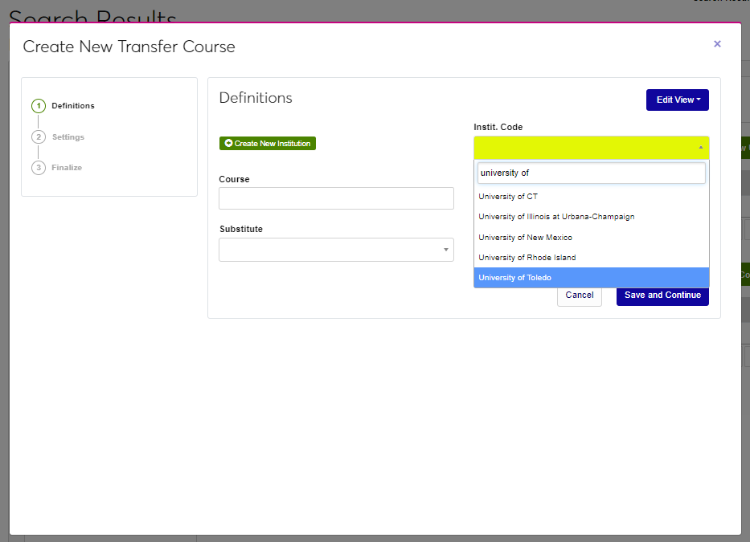Click the step 1 circle icon
This screenshot has width=750, height=542.
pos(39,106)
